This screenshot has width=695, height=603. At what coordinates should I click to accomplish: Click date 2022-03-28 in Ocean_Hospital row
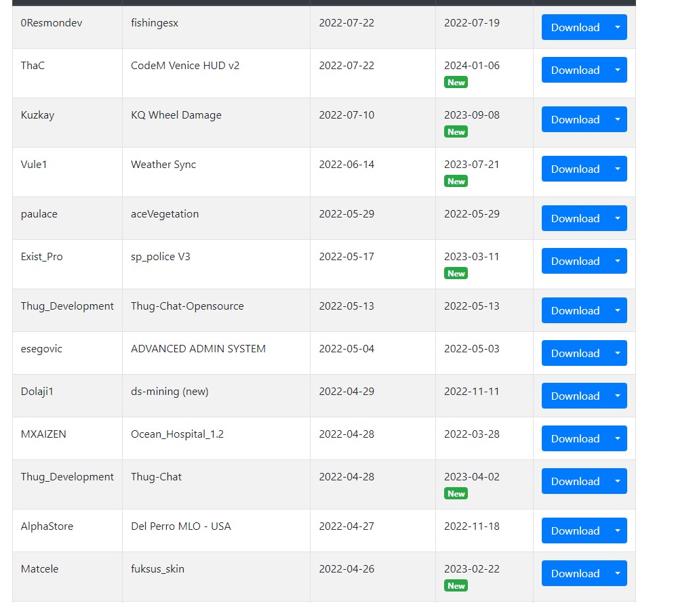[472, 434]
